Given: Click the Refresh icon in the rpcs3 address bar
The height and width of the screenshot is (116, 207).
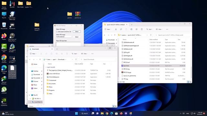Looking at the screenshot, I should pos(151,35).
